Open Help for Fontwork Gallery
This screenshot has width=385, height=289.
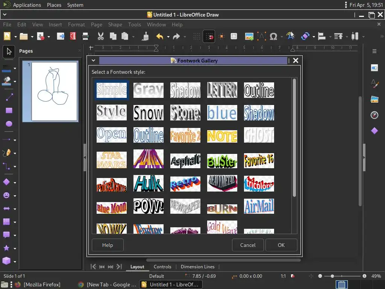point(108,245)
